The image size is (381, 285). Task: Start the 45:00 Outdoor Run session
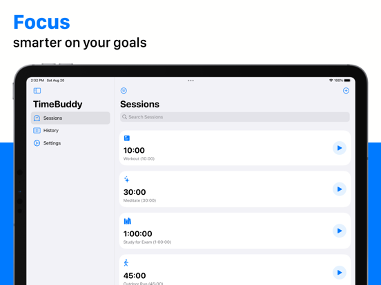(x=339, y=273)
